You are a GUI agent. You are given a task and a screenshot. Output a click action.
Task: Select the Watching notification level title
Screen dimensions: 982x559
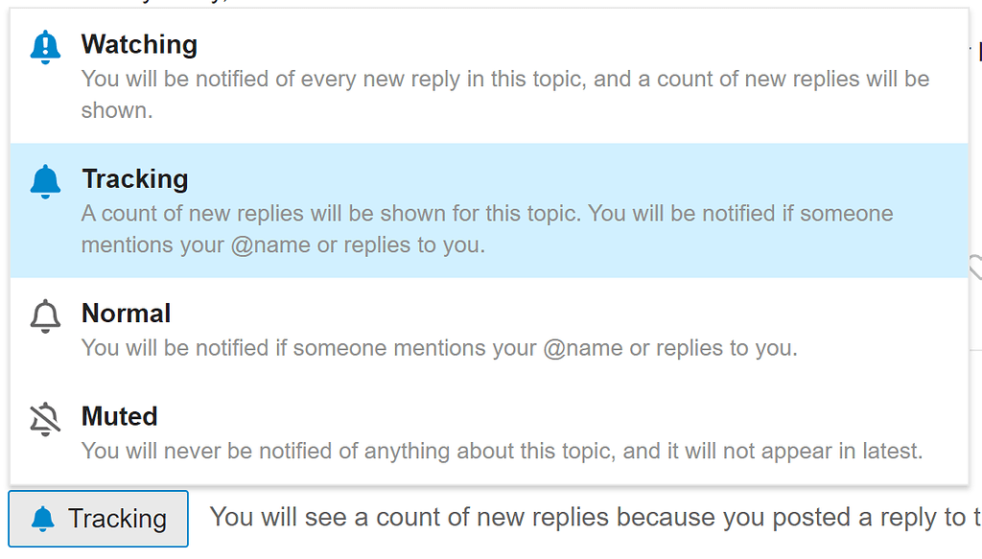pos(139,44)
